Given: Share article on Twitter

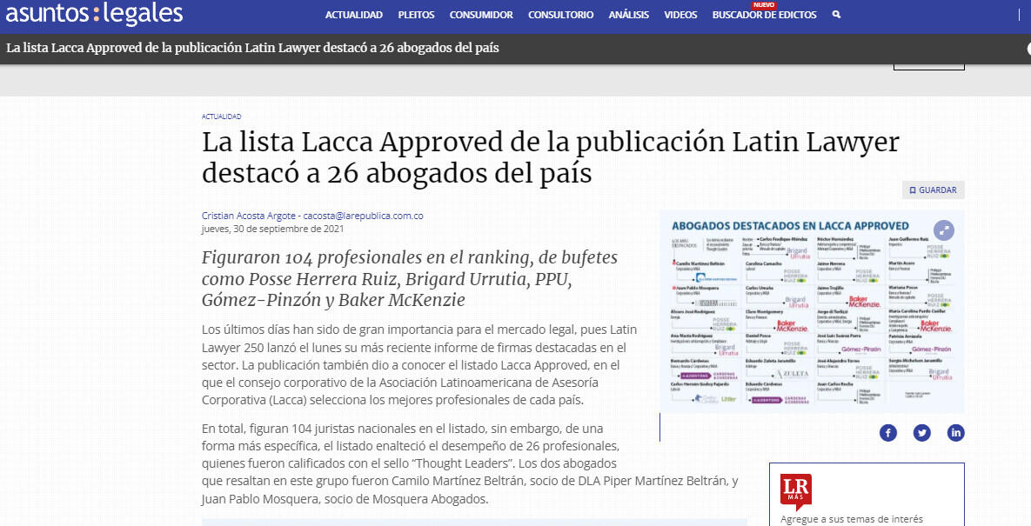Looking at the screenshot, I should [922, 432].
